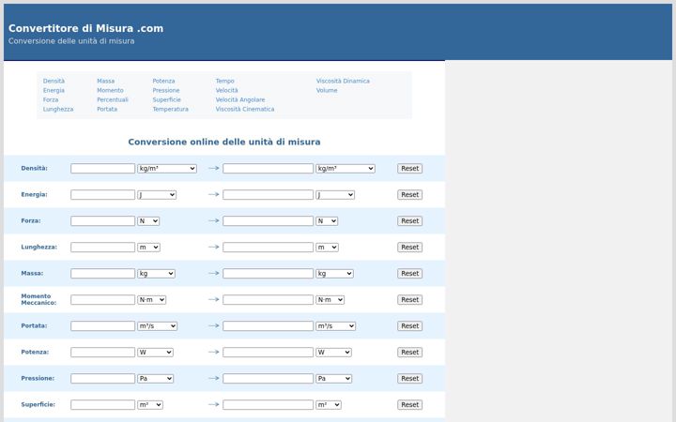Viewport: 676px width, 422px height.
Task: Reset the Superficie row
Action: [x=409, y=405]
